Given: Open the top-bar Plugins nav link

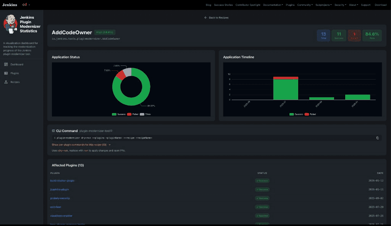Looking at the screenshot, I should coord(290,5).
